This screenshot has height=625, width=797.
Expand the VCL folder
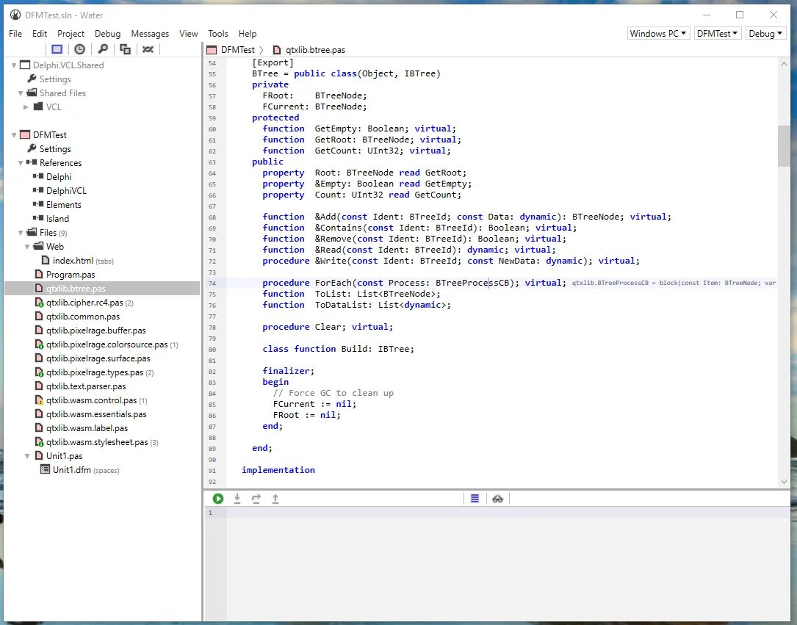coord(26,107)
